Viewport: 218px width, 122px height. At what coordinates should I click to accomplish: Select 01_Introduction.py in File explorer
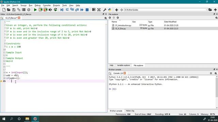[123, 25]
